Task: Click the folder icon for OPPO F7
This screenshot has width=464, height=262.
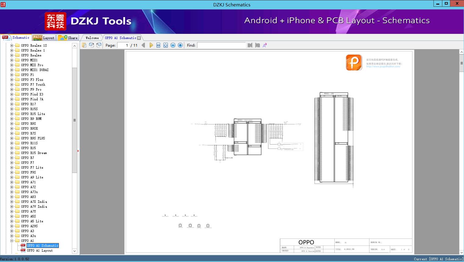Action: 17,163
